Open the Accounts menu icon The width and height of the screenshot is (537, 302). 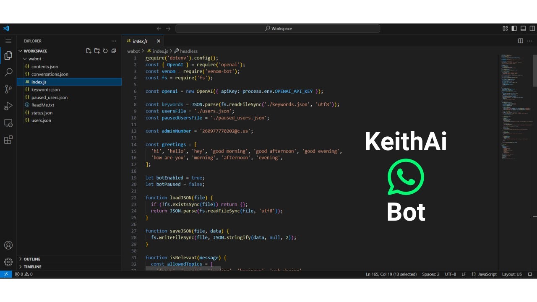pyautogui.click(x=8, y=245)
